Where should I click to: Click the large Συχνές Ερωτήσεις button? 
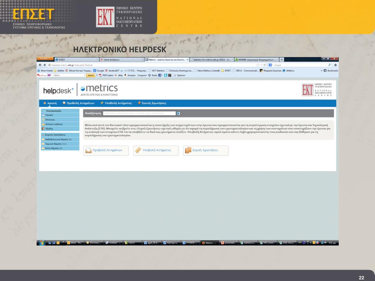pos(206,150)
